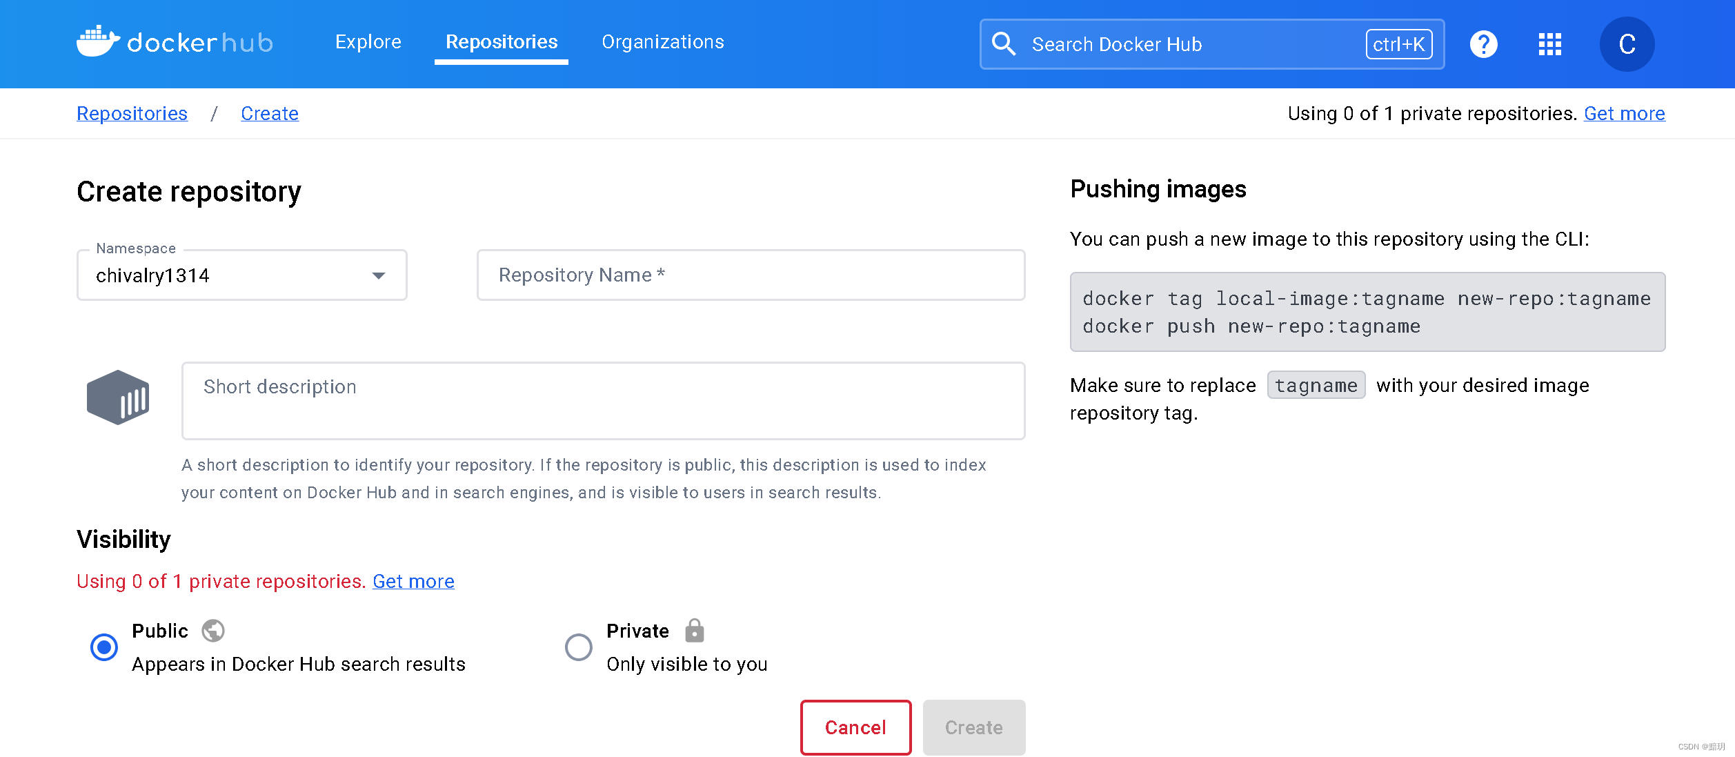The height and width of the screenshot is (757, 1735).
Task: Click the inline tagname code label
Action: (1316, 385)
